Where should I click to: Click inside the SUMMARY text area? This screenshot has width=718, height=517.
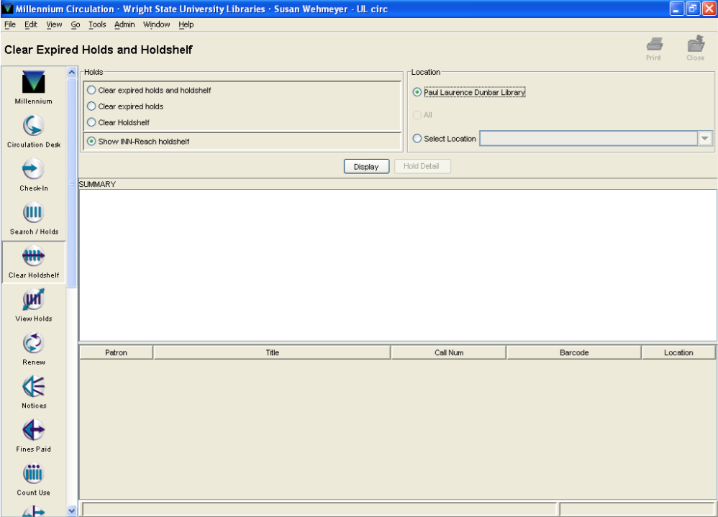pyautogui.click(x=398, y=265)
